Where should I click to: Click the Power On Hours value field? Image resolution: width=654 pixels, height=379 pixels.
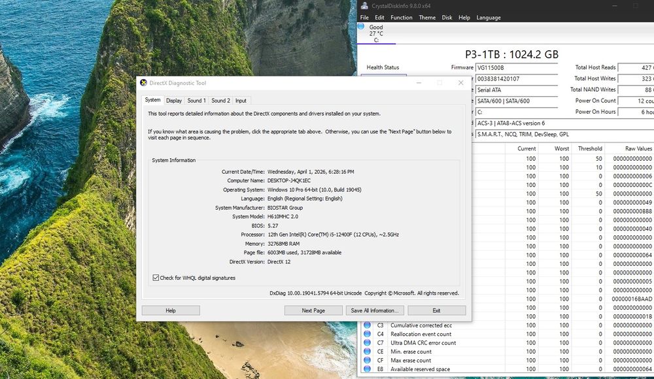coord(636,112)
